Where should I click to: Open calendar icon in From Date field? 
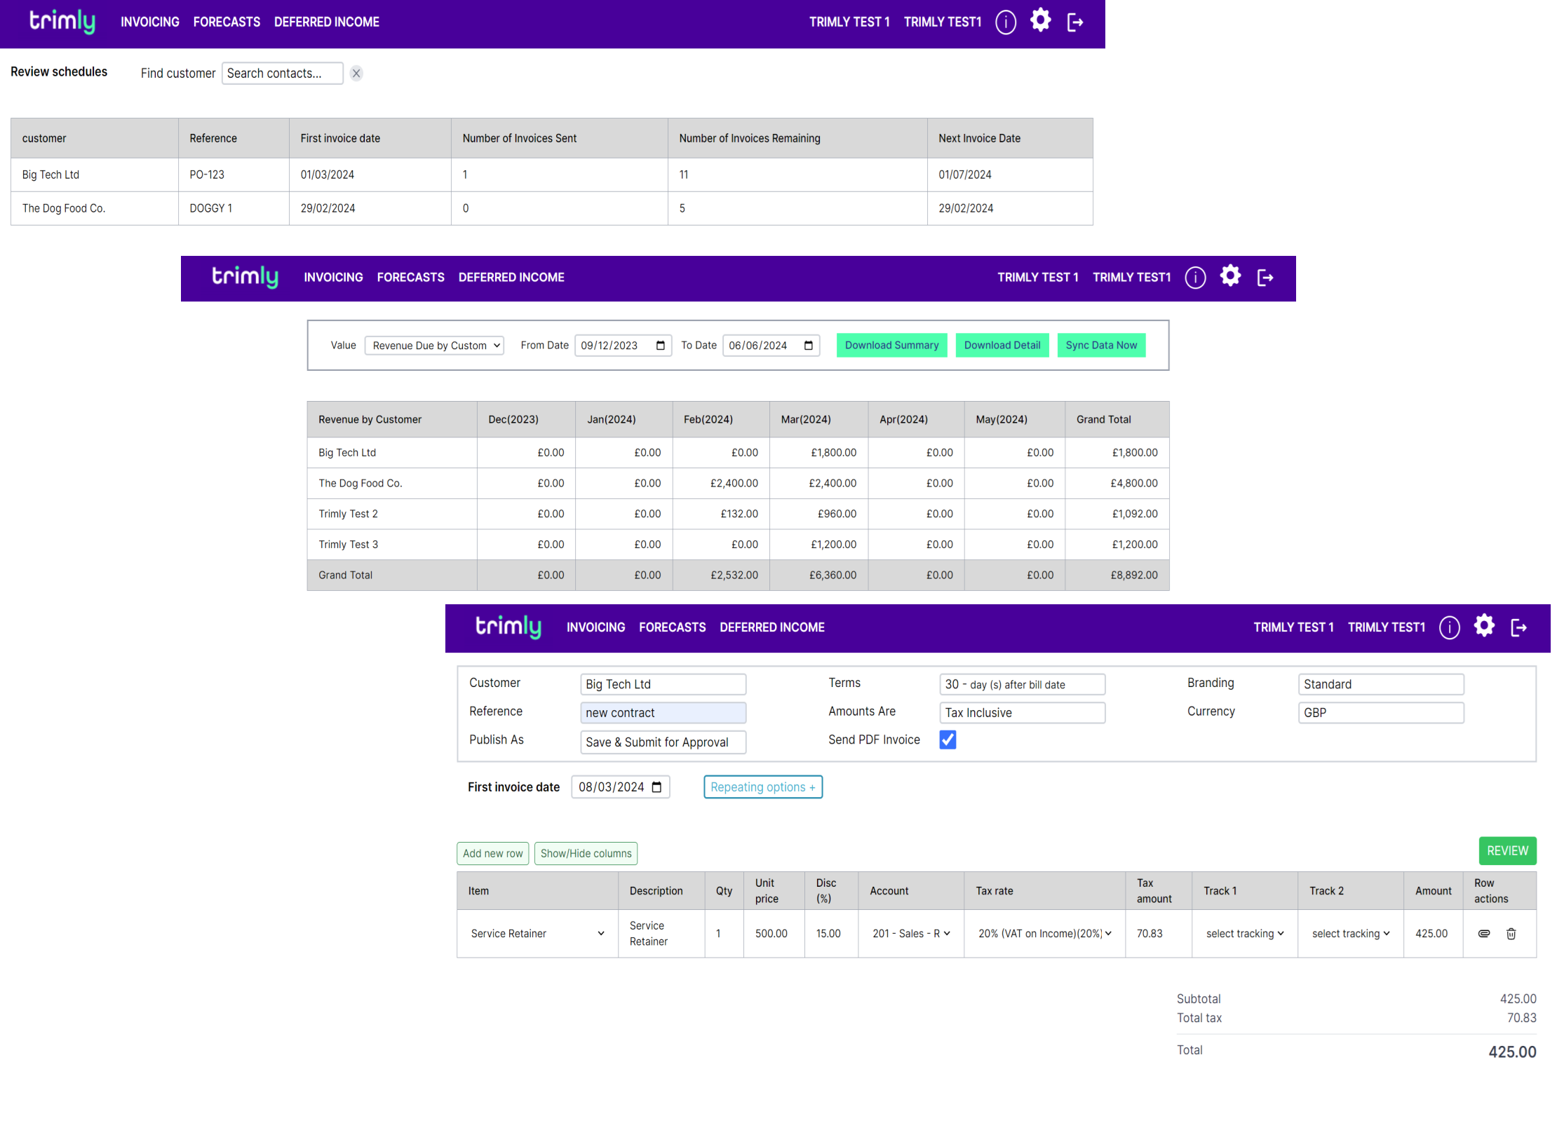pyautogui.click(x=660, y=346)
